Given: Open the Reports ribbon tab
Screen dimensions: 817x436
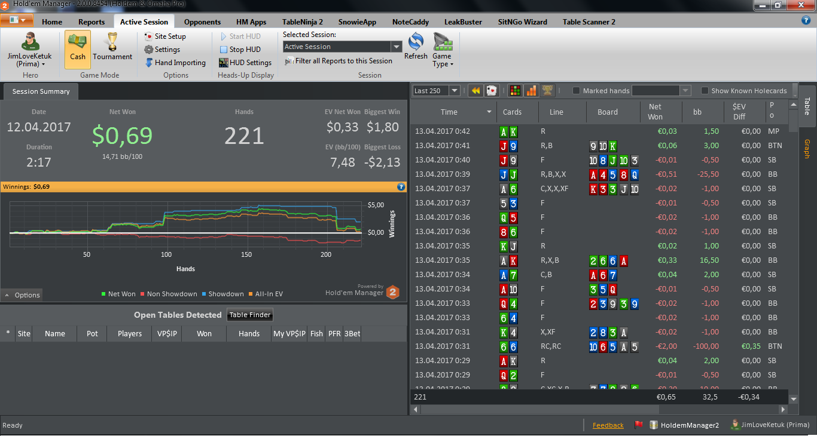Looking at the screenshot, I should [x=92, y=22].
